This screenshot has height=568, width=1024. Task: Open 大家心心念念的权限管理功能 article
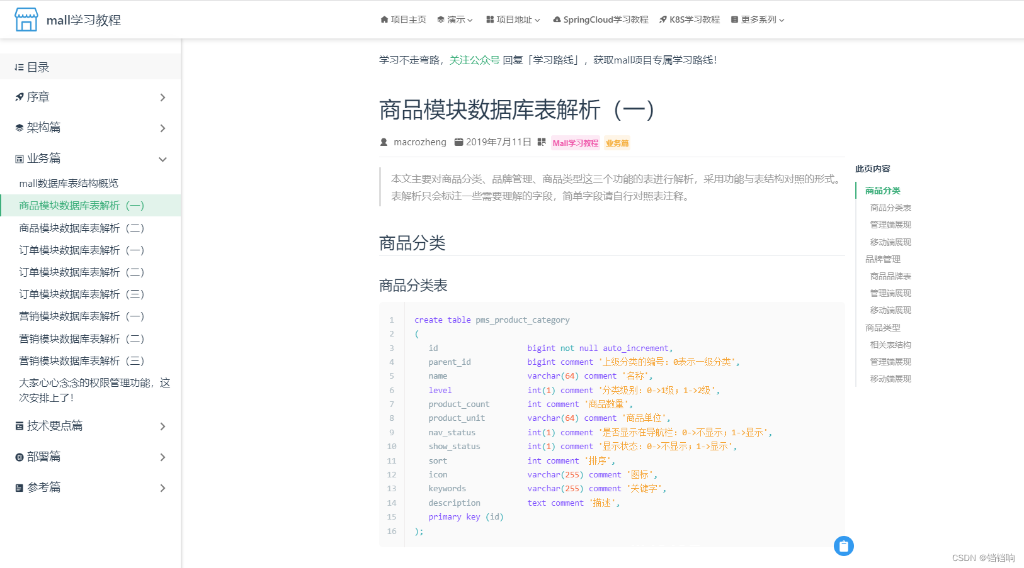pos(94,390)
